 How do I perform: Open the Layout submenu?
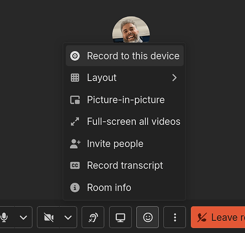[125, 78]
